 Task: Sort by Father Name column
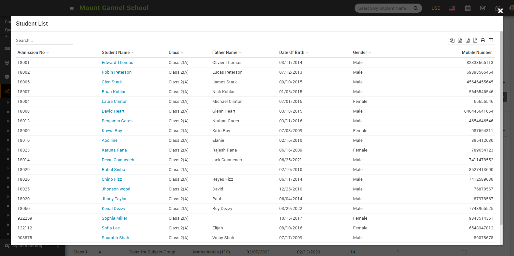coord(225,53)
